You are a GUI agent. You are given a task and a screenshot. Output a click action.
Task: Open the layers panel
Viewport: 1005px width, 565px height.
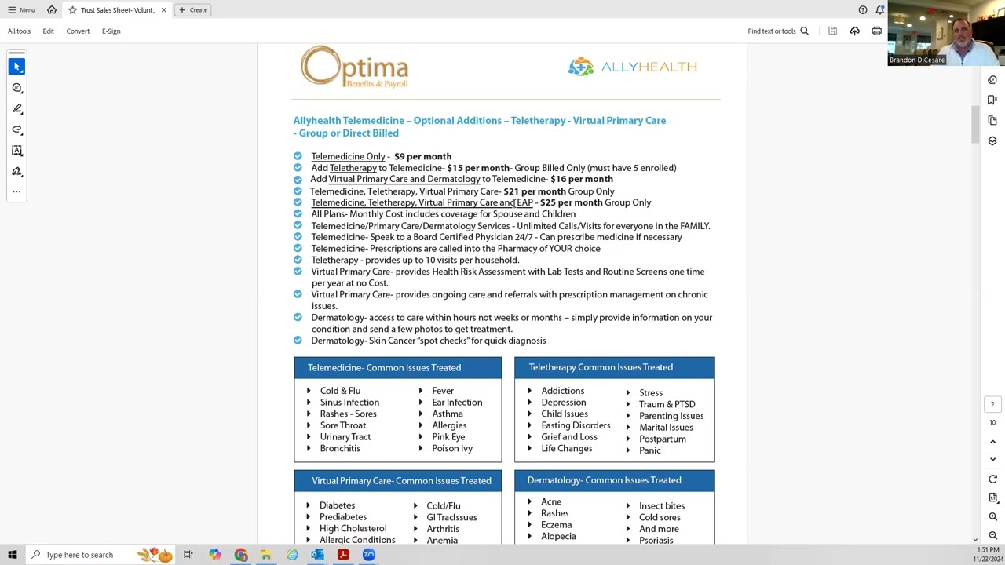pyautogui.click(x=992, y=140)
